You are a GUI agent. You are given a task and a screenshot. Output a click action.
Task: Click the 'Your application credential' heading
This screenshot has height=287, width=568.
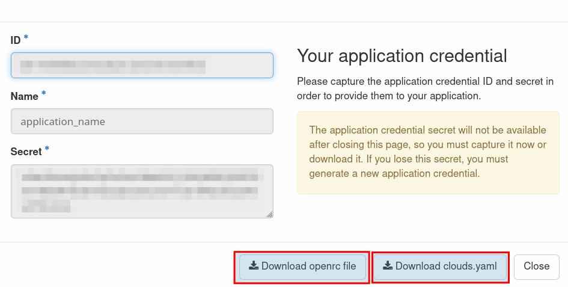[x=402, y=56]
